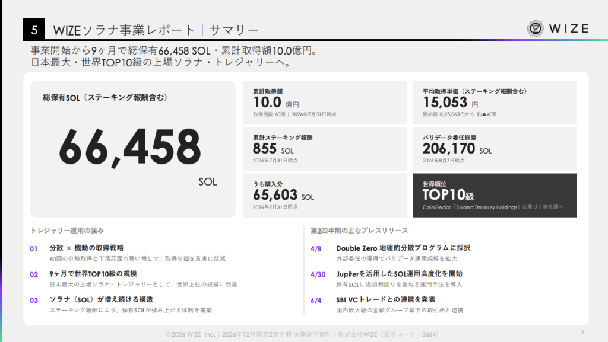Click the value '15,053 円'
Image resolution: width=608 pixels, height=342 pixels.
click(451, 103)
